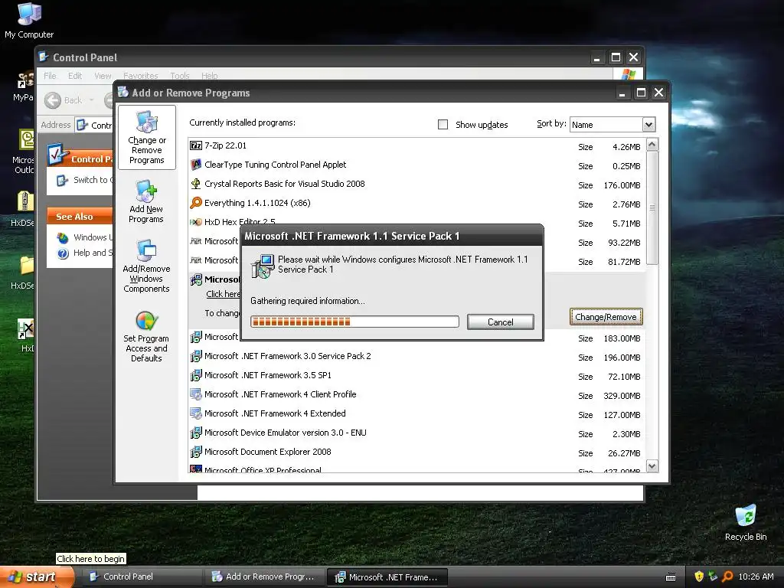Viewport: 784px width, 588px height.
Task: Select Microsoft .NET Framework 3.5 SP1 entry
Action: (x=416, y=375)
